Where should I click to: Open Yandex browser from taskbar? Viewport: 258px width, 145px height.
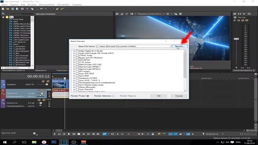tap(44, 142)
